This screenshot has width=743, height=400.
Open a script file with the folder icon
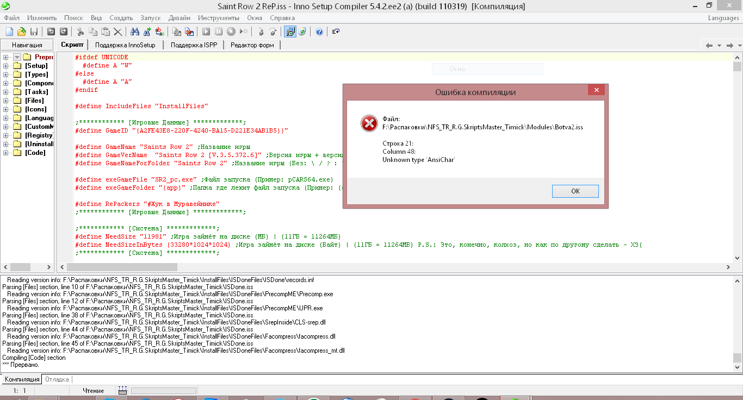tap(21, 32)
